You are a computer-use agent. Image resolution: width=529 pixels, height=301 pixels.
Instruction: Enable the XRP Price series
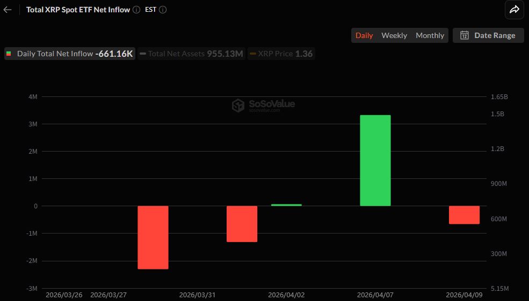click(275, 54)
